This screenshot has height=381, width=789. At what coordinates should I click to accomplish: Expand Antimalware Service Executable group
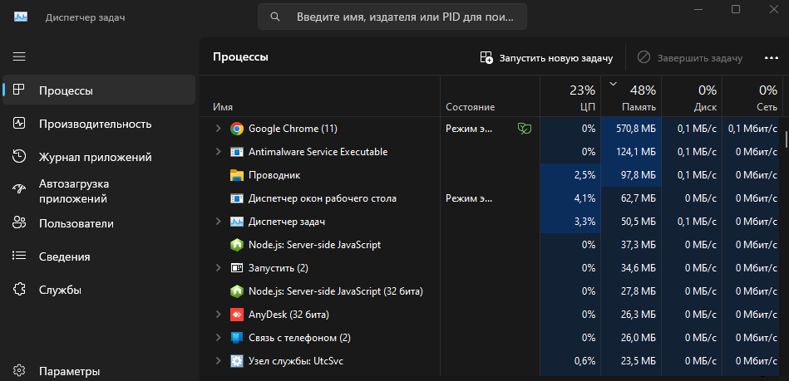218,152
